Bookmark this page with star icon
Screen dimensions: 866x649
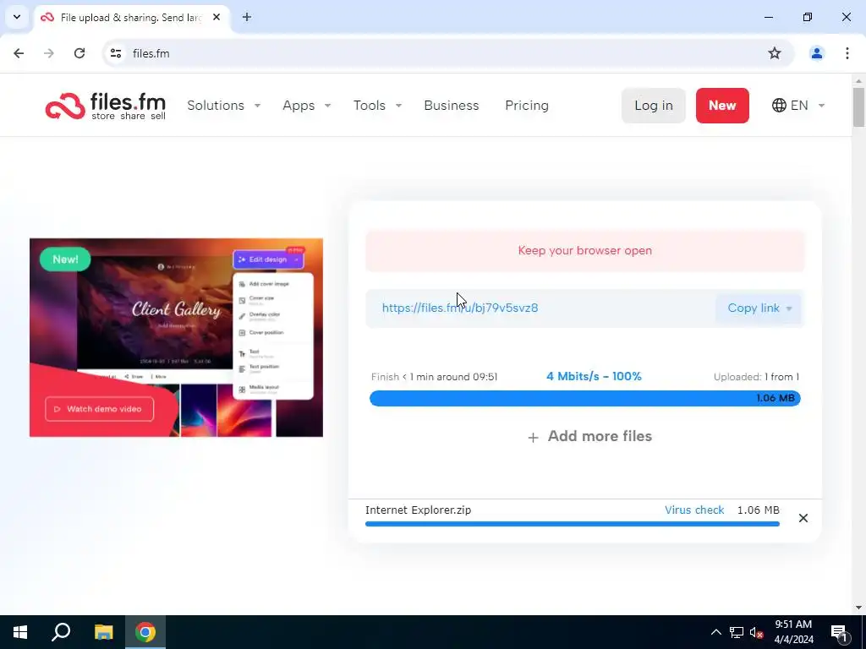pyautogui.click(x=775, y=53)
